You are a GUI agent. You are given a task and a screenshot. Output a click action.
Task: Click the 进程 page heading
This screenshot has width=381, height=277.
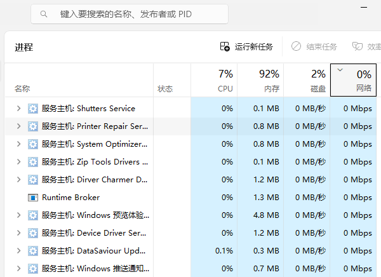24,47
